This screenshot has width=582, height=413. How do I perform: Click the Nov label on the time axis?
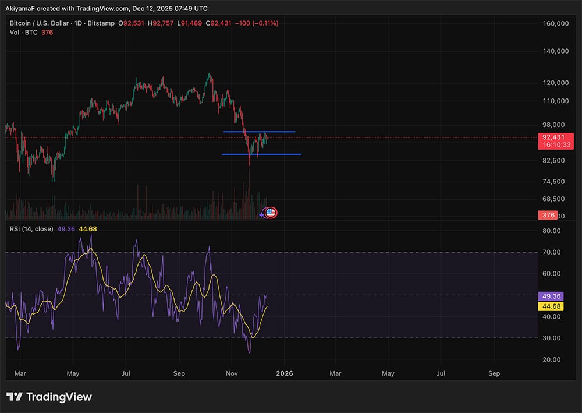tap(232, 373)
